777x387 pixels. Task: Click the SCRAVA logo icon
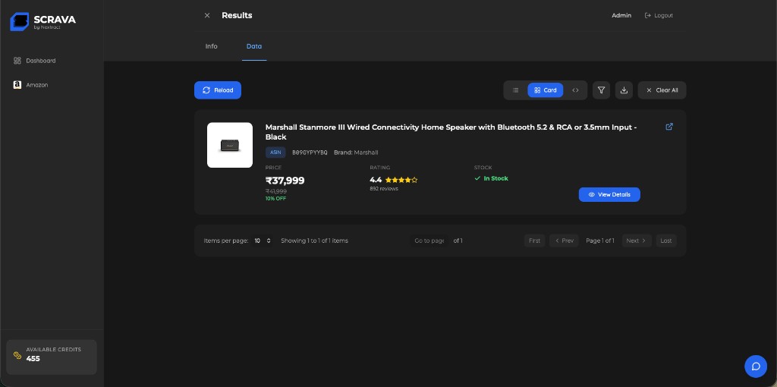(x=19, y=21)
